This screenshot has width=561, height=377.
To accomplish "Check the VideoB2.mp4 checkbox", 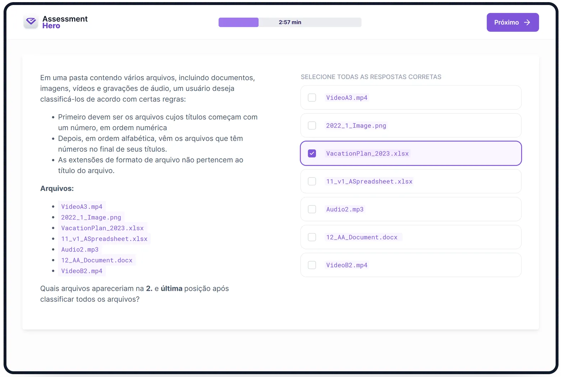I will pyautogui.click(x=312, y=265).
